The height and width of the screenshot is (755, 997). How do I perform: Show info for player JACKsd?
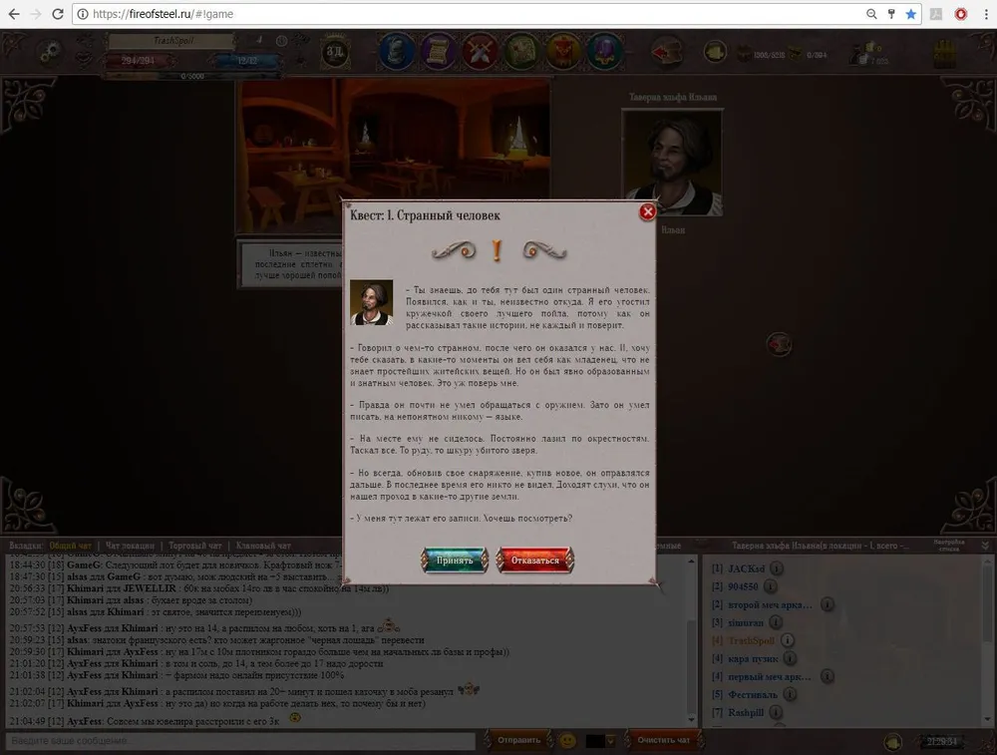[x=777, y=568]
